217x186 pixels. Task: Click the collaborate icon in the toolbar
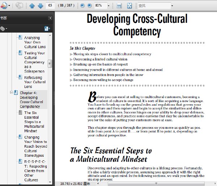click(x=4, y=5)
